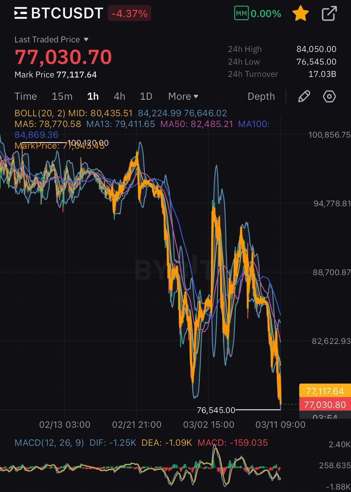
Task: Tap the 24h High value 84,050.00
Action: pos(317,49)
